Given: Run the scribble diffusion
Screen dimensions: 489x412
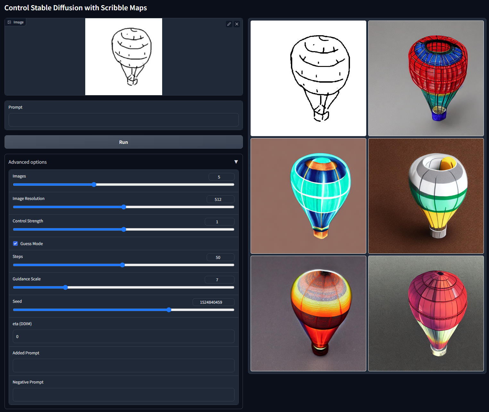Looking at the screenshot, I should pyautogui.click(x=123, y=142).
